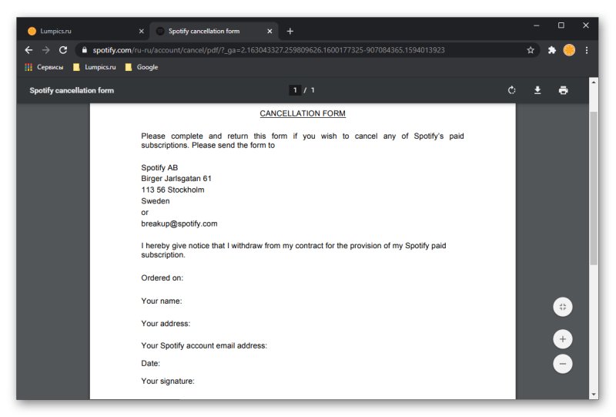Screen dimensions: 616x417
Task: Click the 'Your name:' field label
Action: (162, 301)
